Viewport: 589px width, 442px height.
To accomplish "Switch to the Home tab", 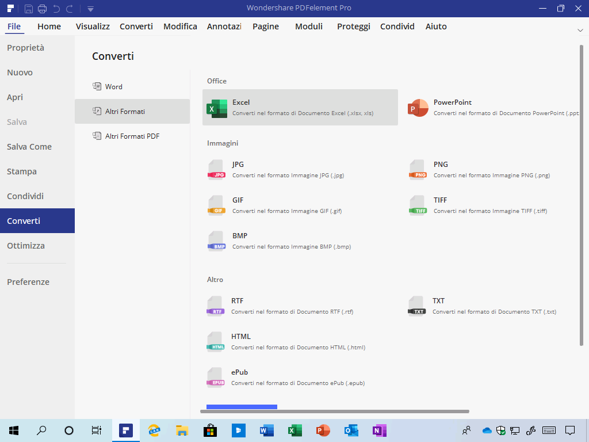I will [49, 26].
